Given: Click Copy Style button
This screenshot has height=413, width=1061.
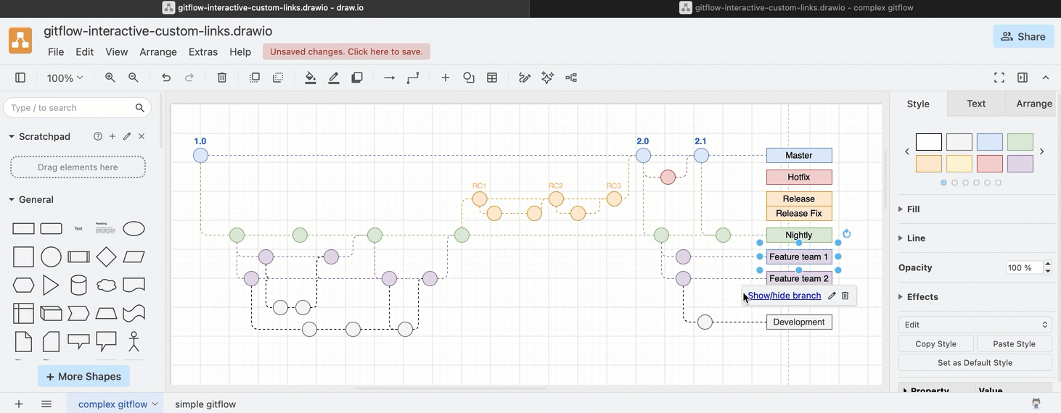Looking at the screenshot, I should tap(935, 343).
